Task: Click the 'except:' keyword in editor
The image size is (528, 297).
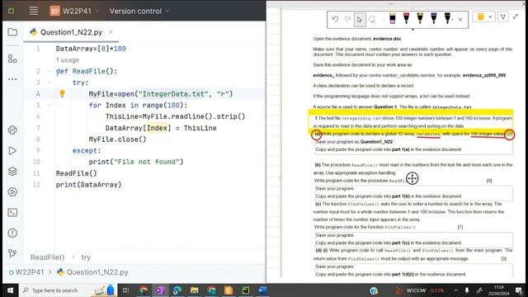Action: click(87, 150)
